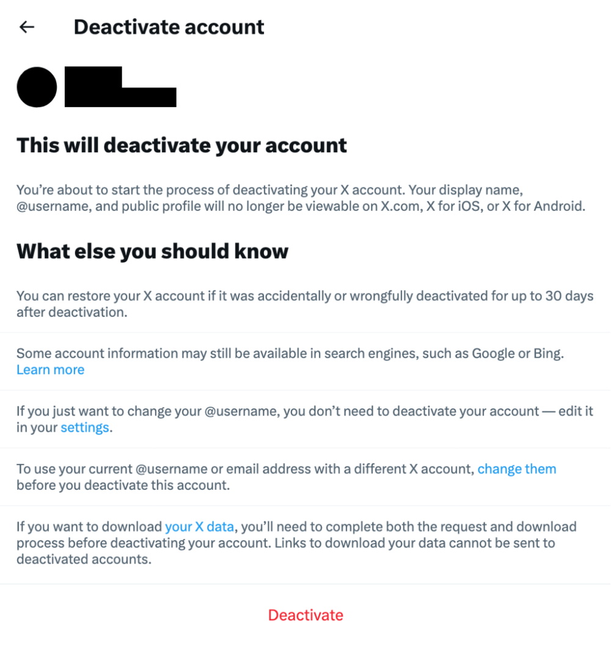The width and height of the screenshot is (611, 645).
Task: Click the back arrow to exit deactivation
Action: click(26, 27)
